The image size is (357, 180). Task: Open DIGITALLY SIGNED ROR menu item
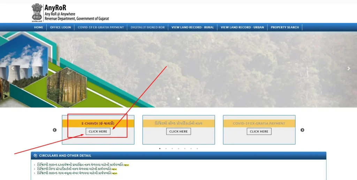[x=147, y=27]
